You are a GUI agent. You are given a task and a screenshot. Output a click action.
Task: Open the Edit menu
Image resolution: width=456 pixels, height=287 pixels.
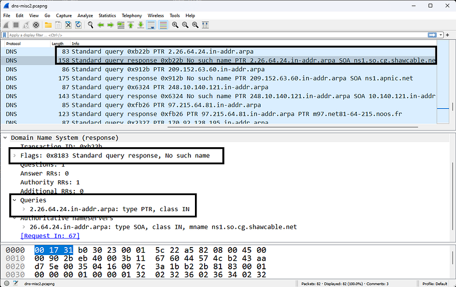[19, 15]
